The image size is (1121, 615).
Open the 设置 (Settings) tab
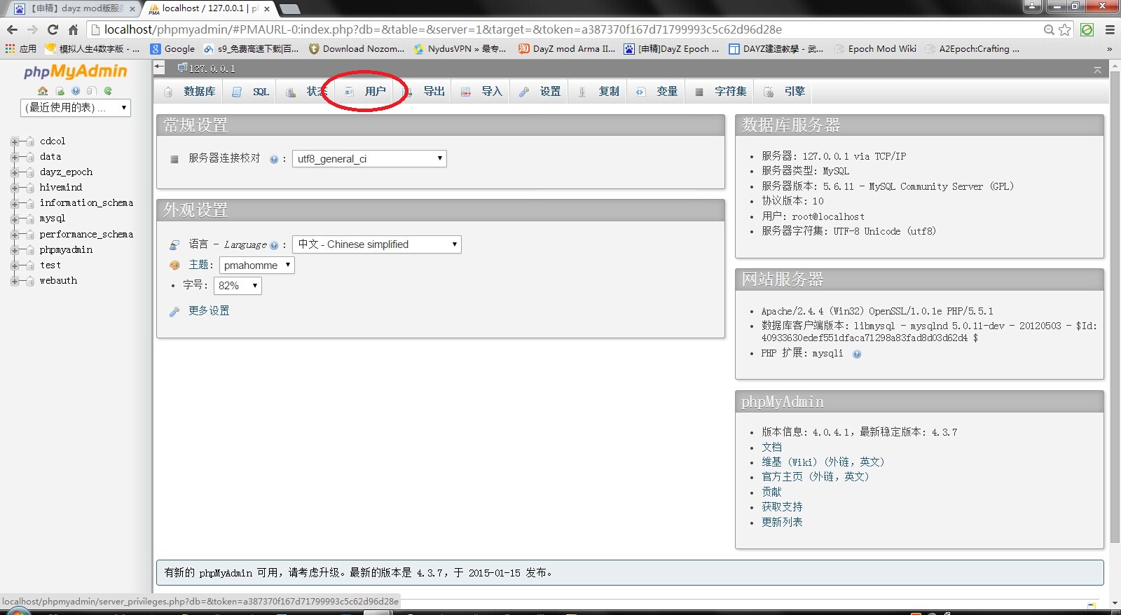[540, 92]
